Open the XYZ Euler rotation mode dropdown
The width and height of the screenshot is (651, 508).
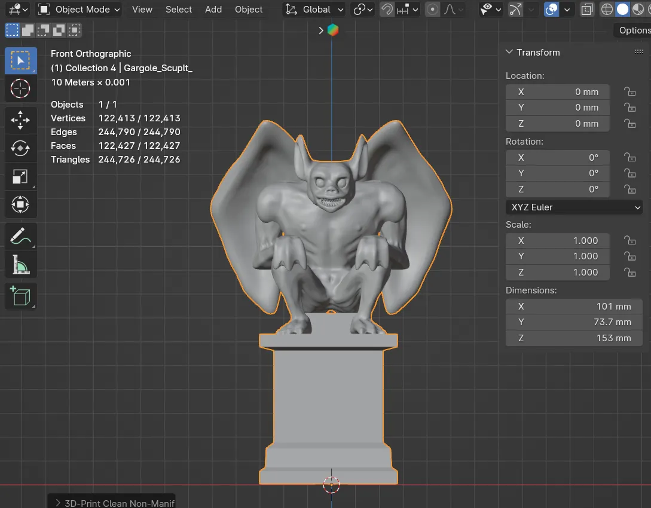(574, 207)
